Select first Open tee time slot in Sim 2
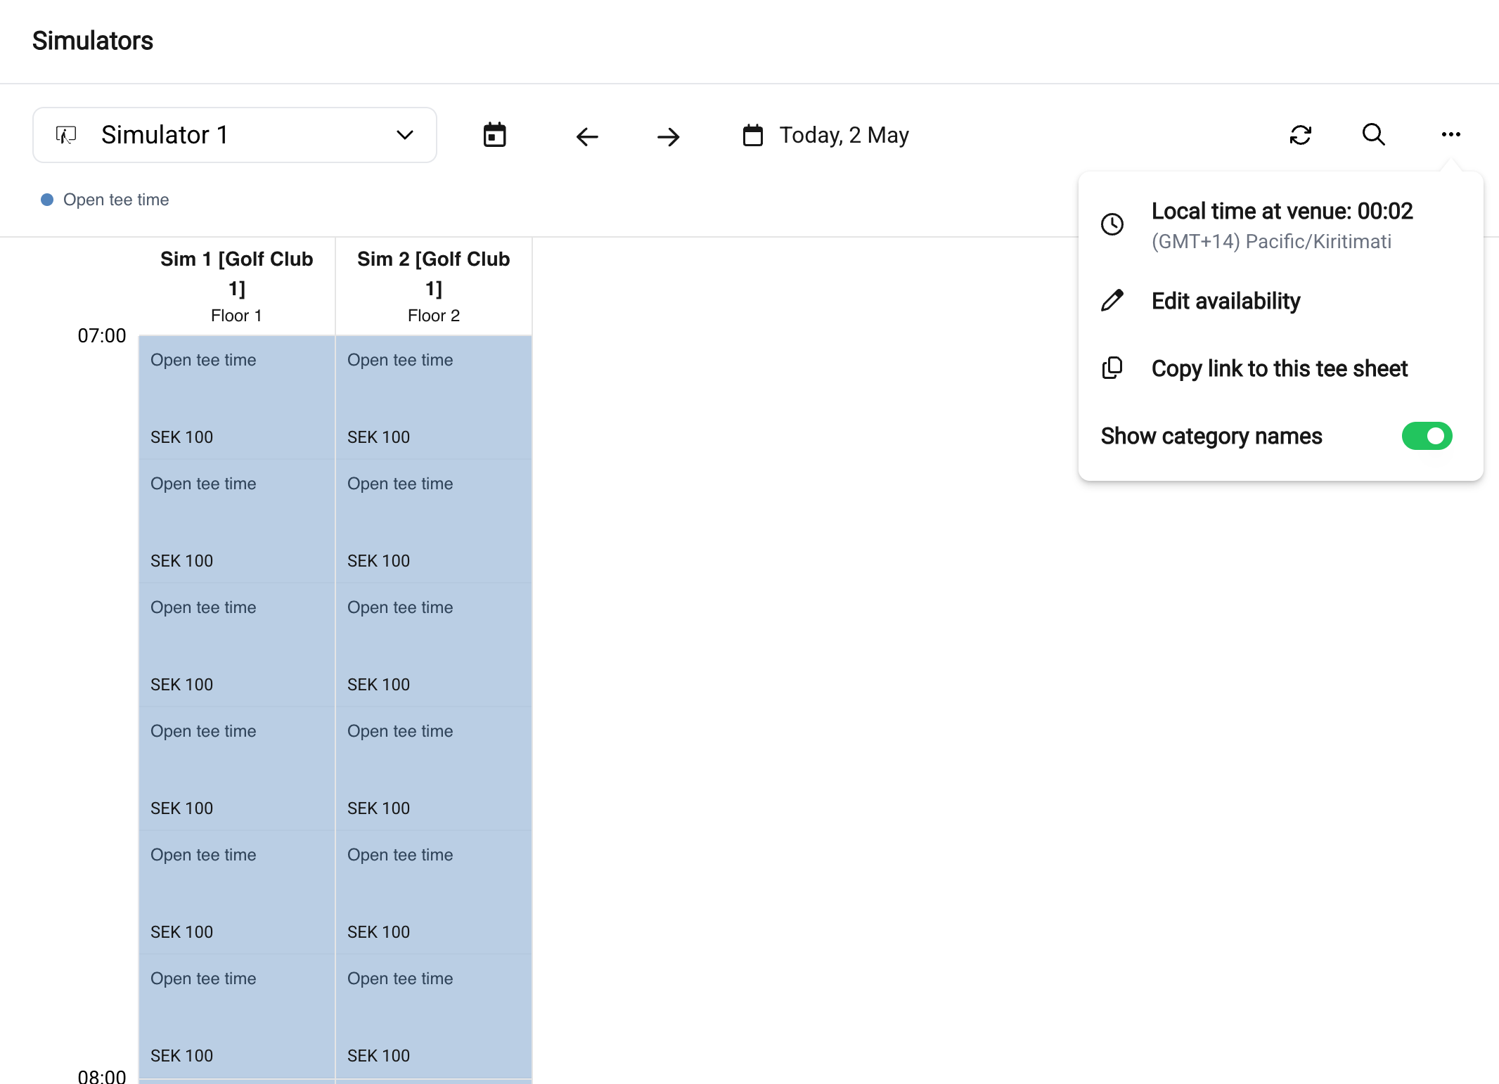 click(433, 397)
